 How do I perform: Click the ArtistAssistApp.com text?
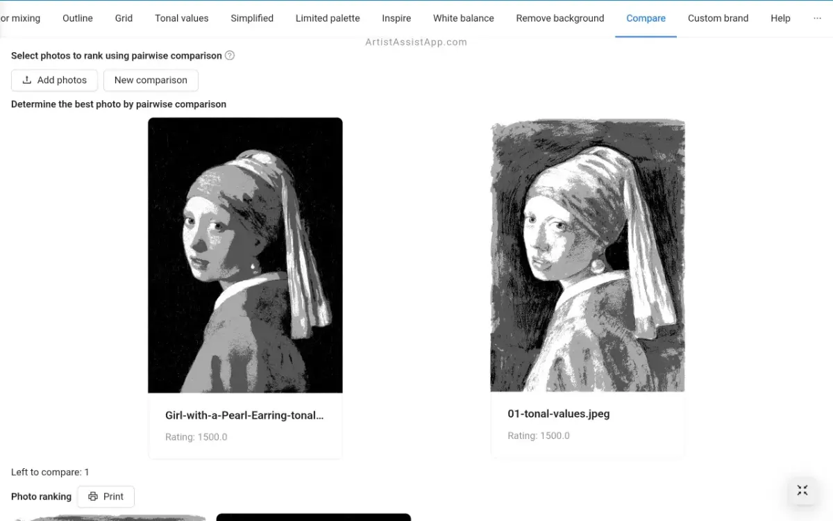click(x=416, y=42)
